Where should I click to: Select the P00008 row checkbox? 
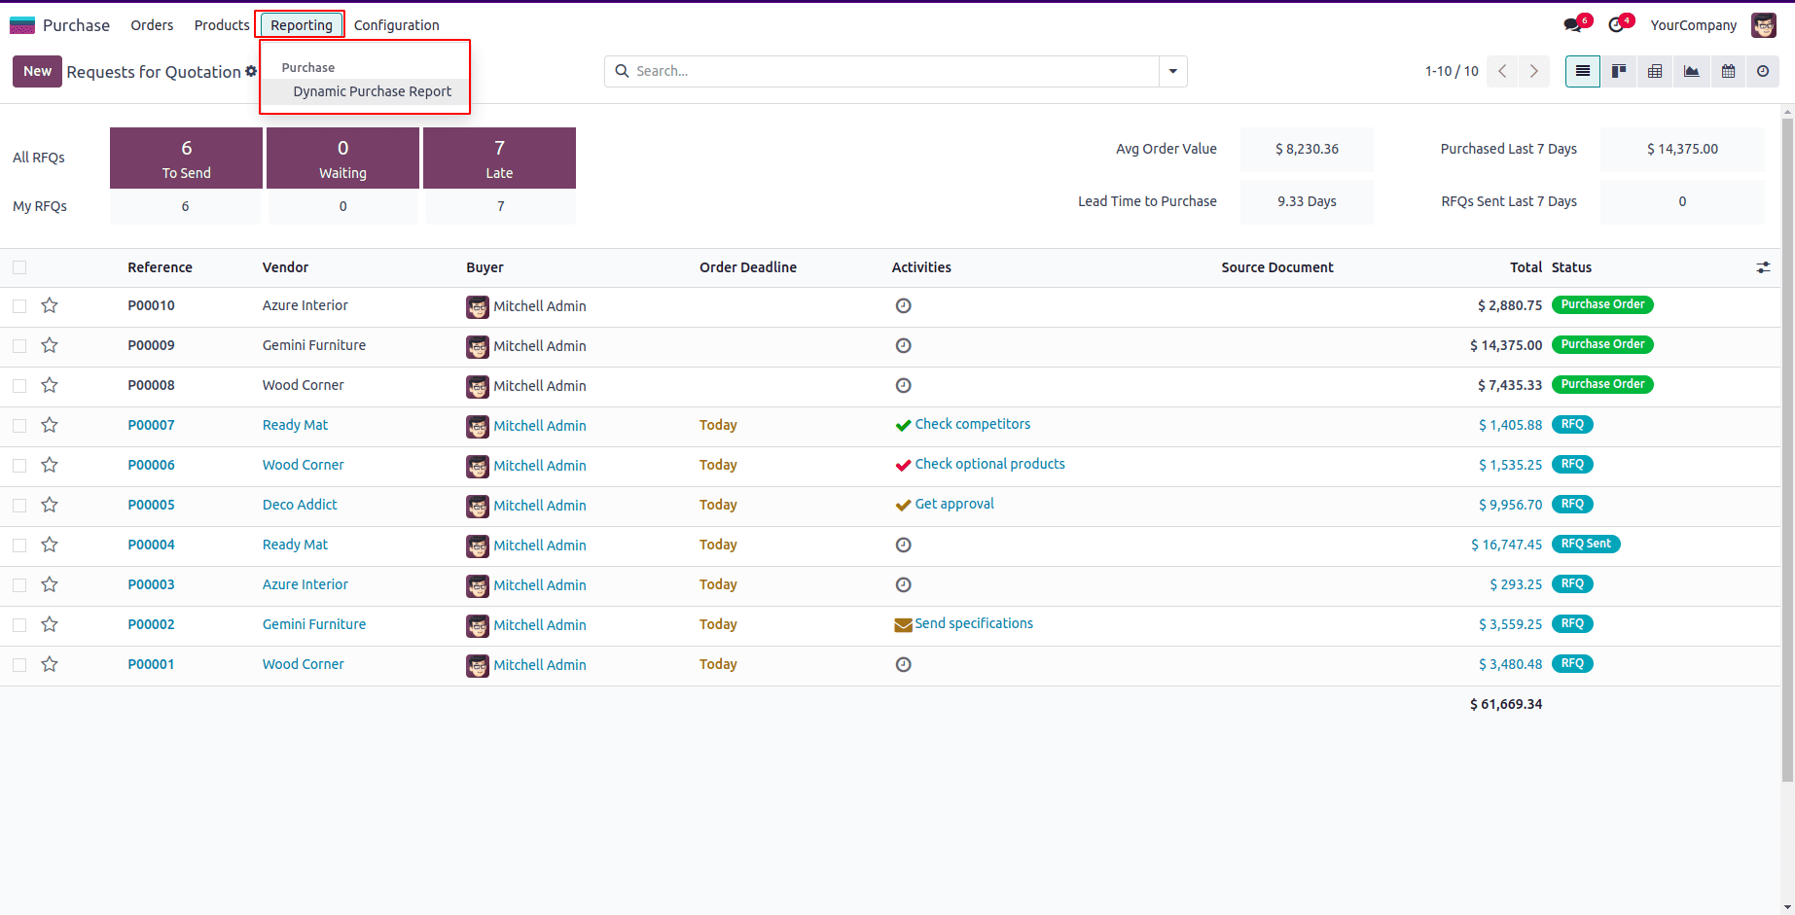coord(19,385)
